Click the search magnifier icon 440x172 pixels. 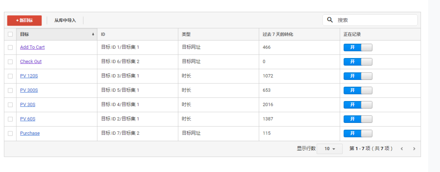tap(330, 20)
